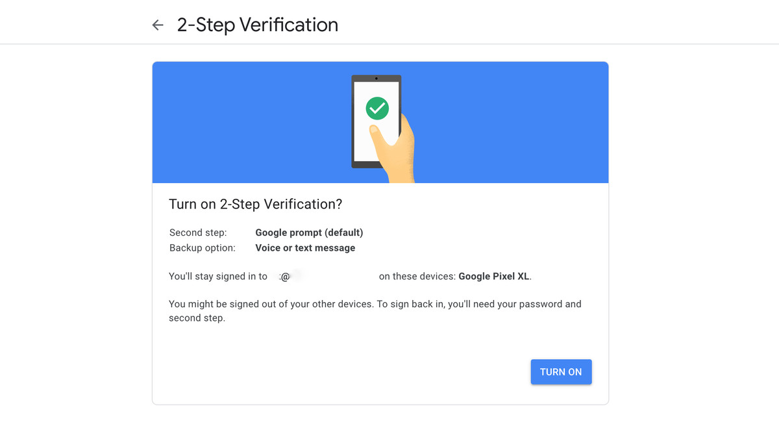The height and width of the screenshot is (428, 779).
Task: Select the 'Voice or text message' backup option
Action: [x=305, y=248]
